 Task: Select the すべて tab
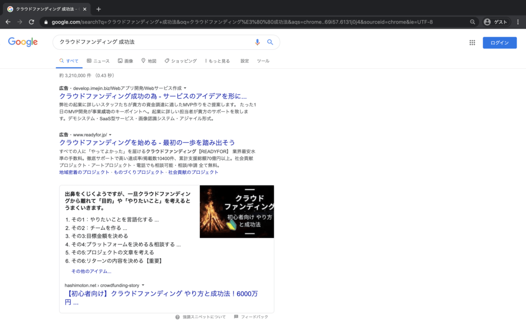69,61
